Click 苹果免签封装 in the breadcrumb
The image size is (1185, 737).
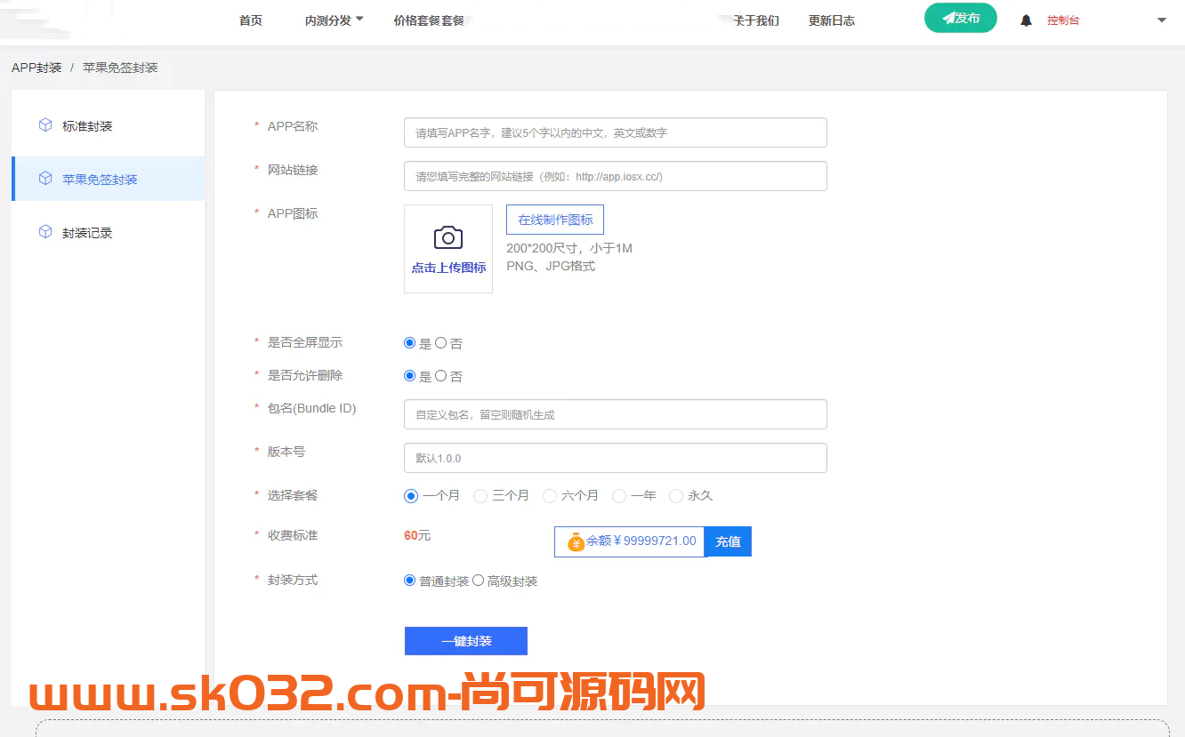[x=120, y=68]
